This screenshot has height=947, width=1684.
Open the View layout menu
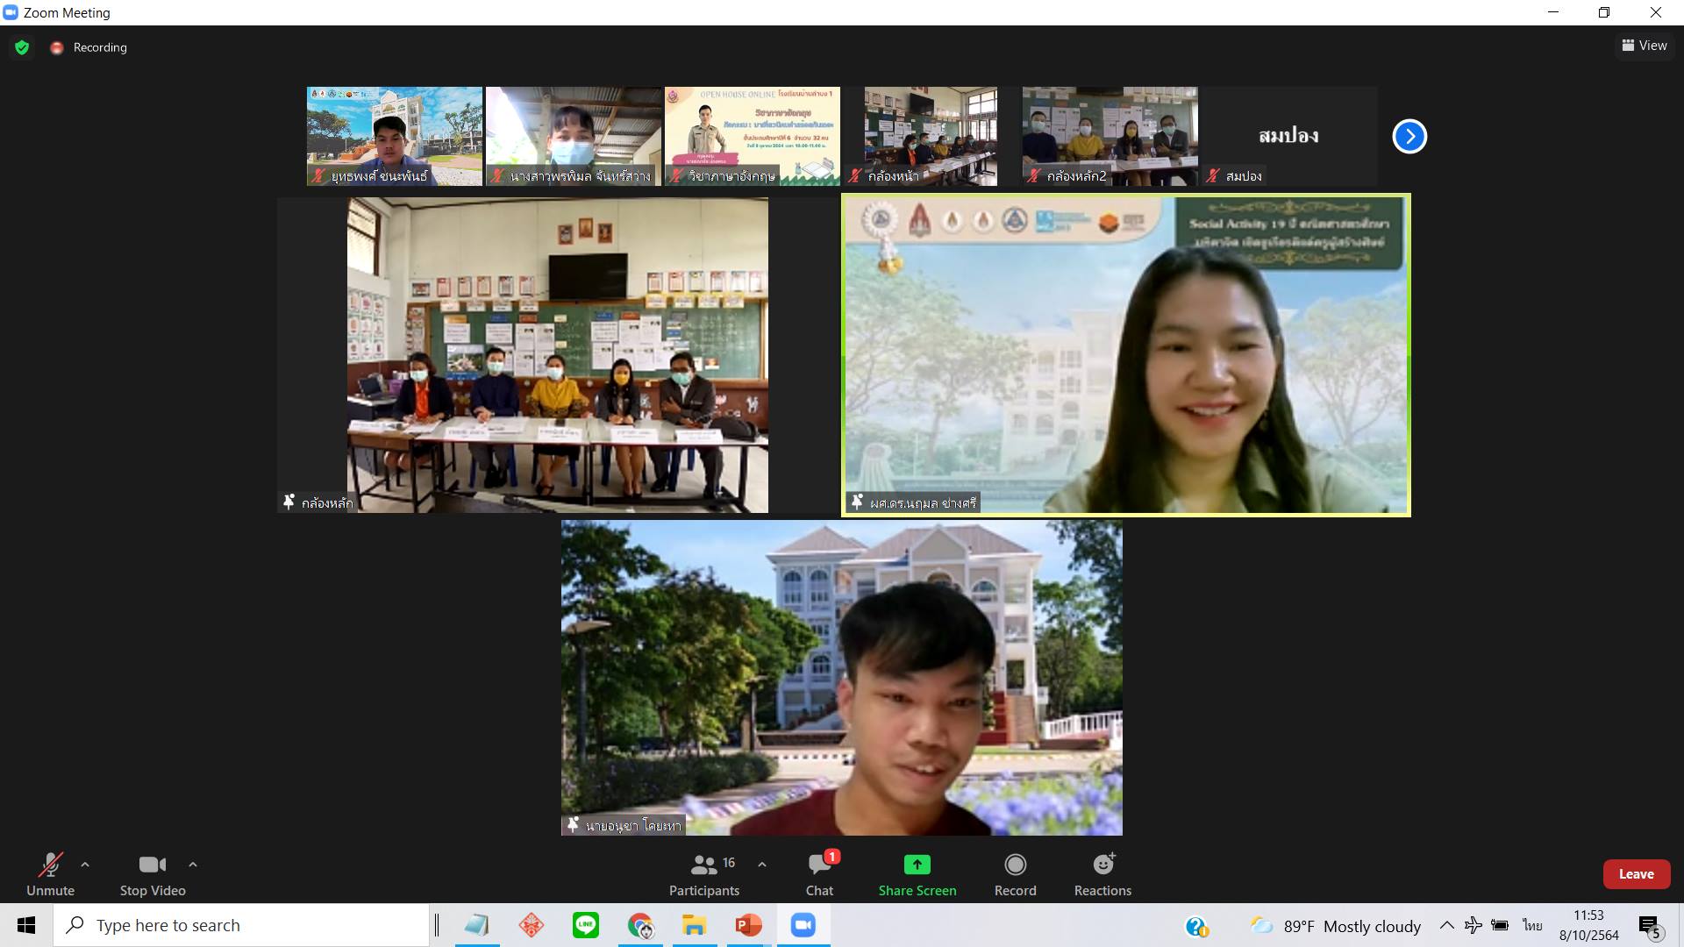[x=1645, y=46]
